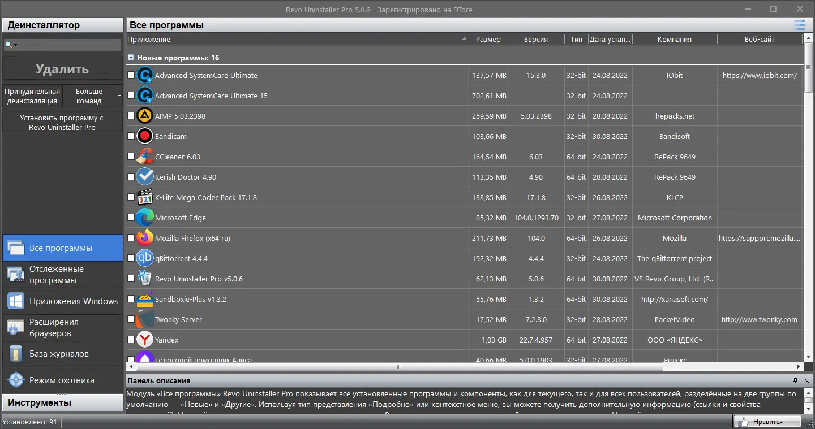Open the Все программы sidebar item
This screenshot has width=815, height=429.
62,248
